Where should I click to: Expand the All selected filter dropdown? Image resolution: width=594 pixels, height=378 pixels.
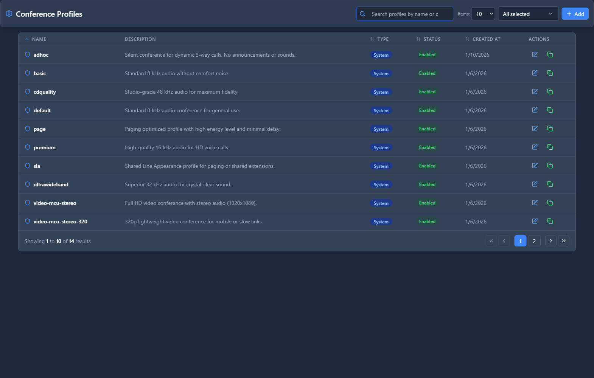tap(528, 14)
